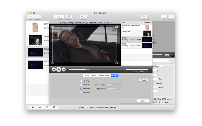This screenshot has width=202, height=126.
Task: Click the trash icon in bottom bar
Action: coord(47,107)
